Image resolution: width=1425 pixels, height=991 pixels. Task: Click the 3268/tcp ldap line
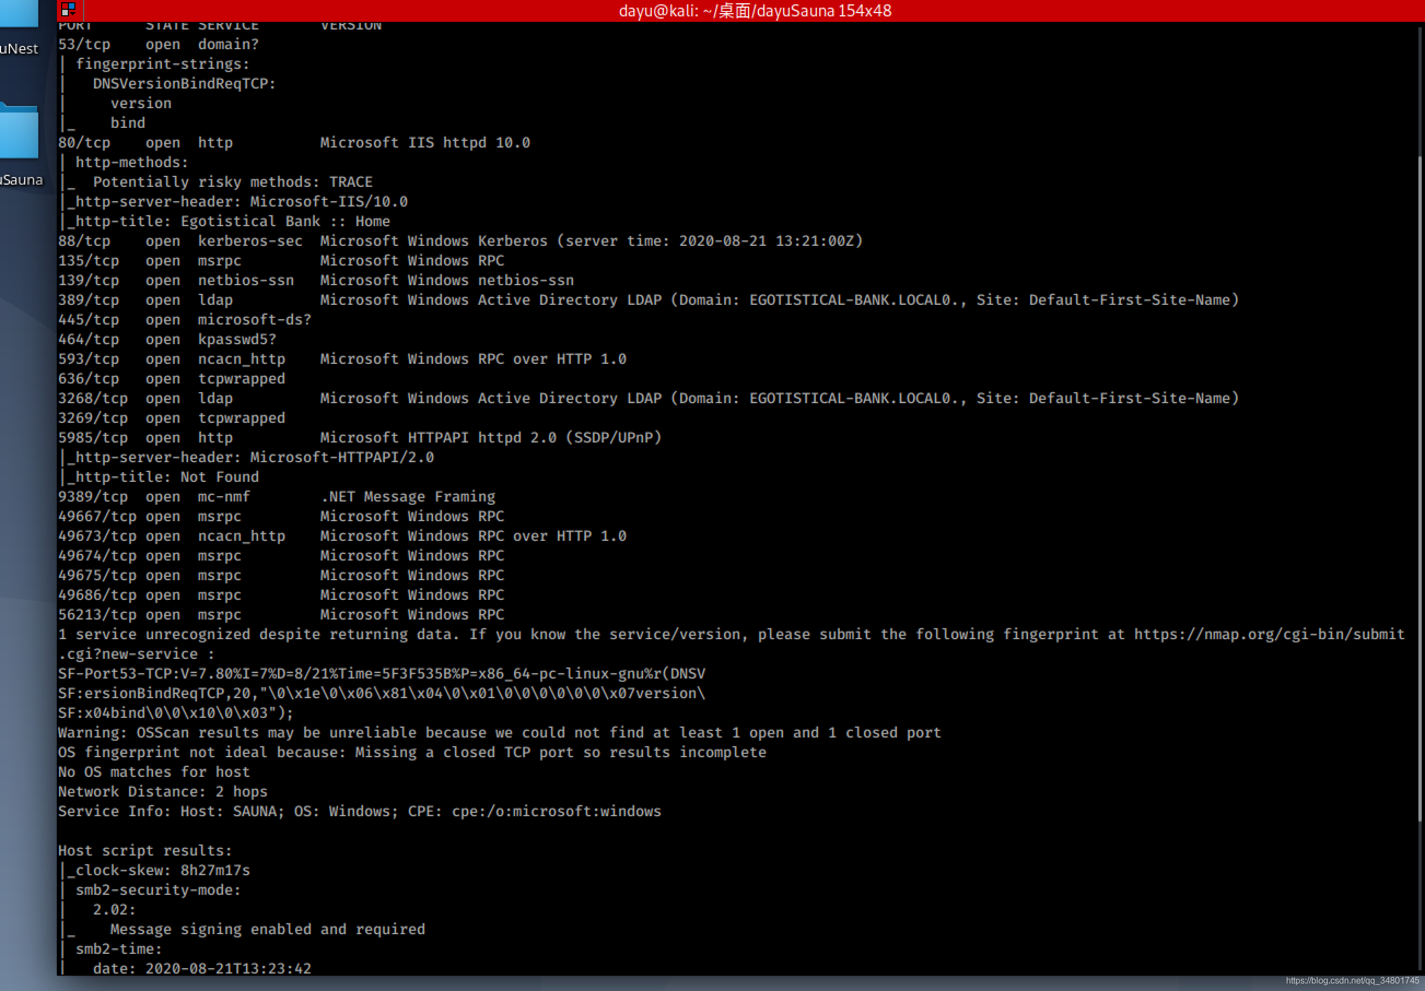click(x=649, y=398)
